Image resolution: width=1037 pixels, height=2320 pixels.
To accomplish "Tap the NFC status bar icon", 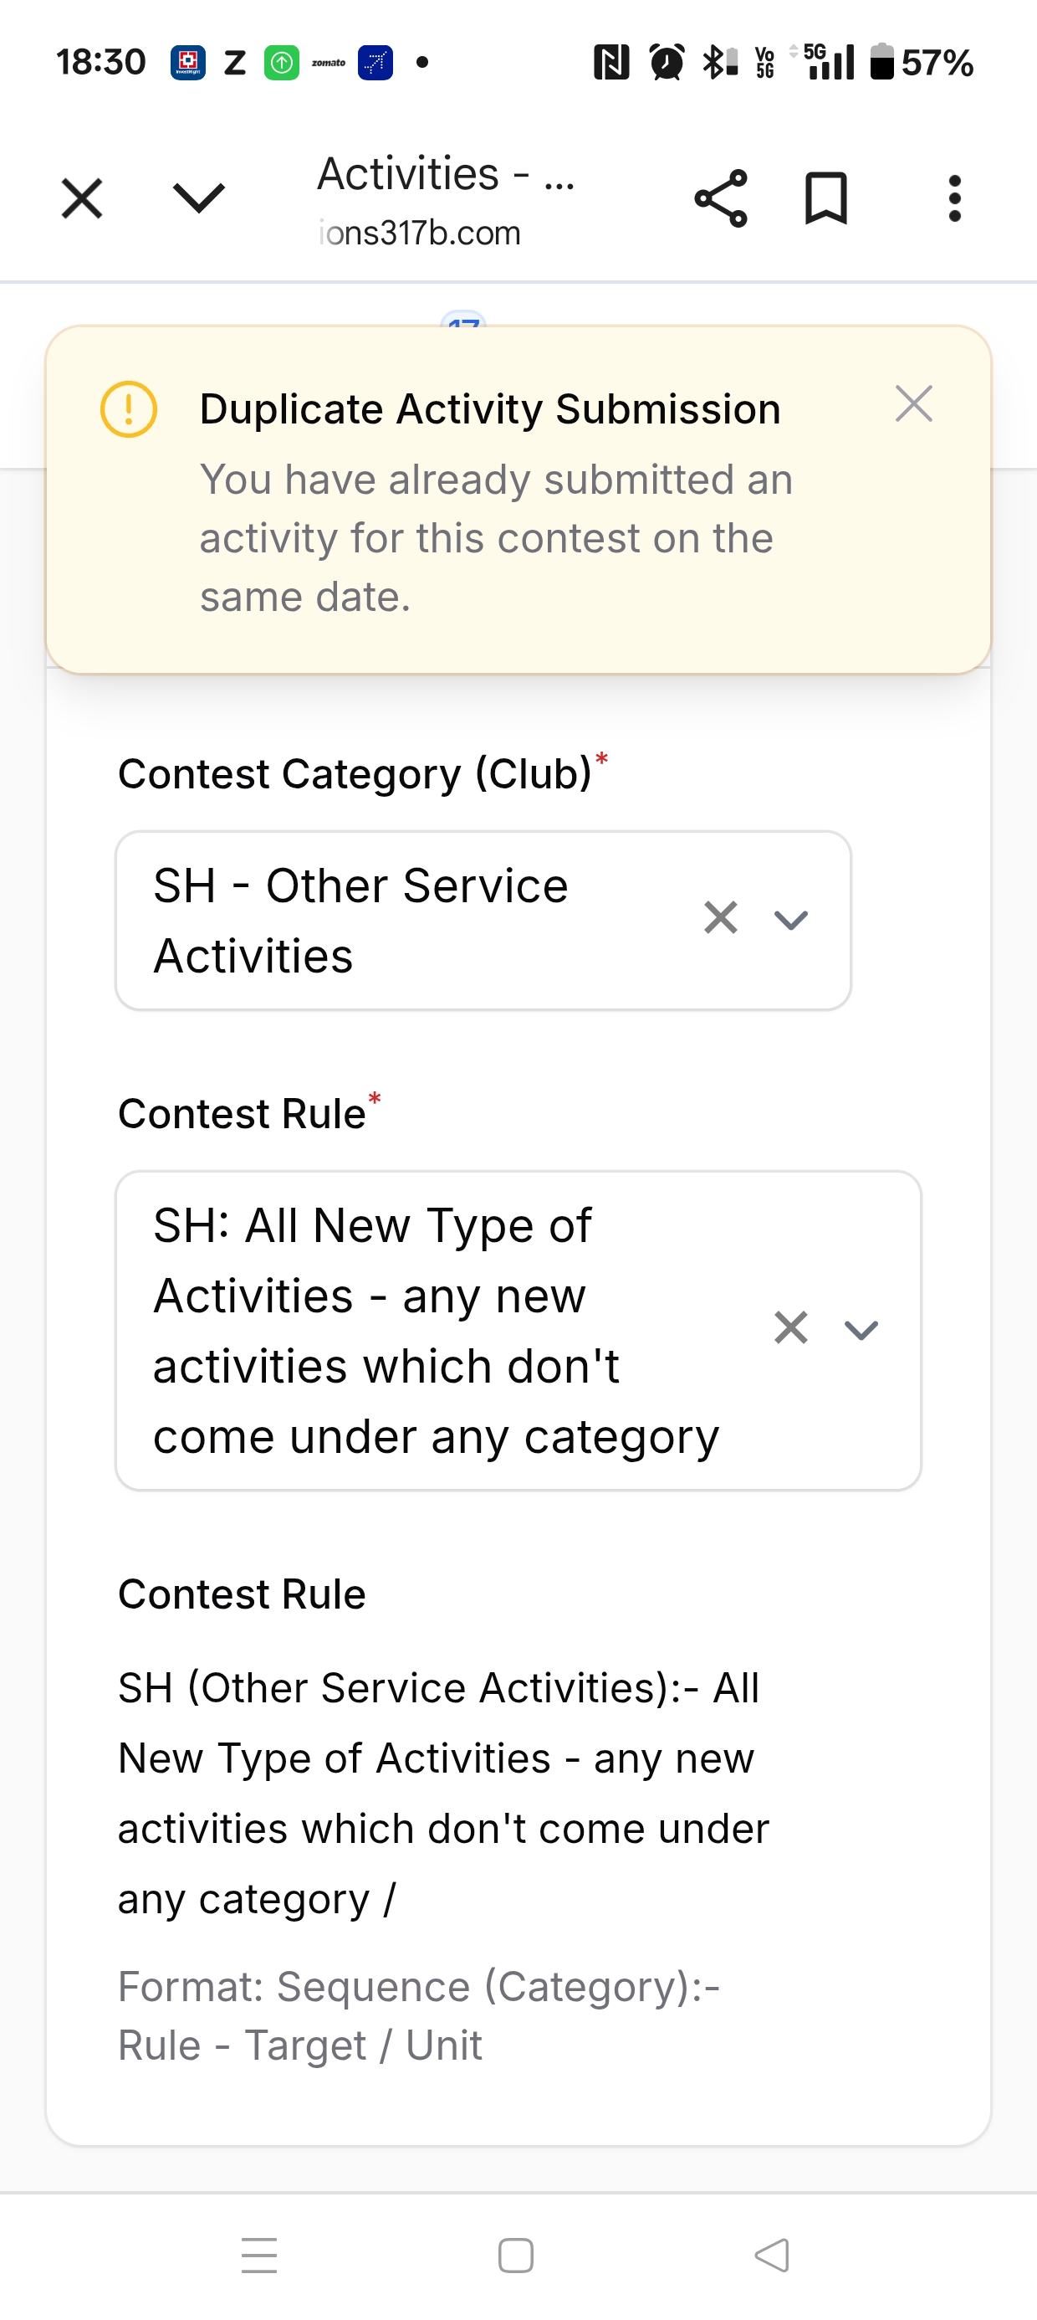I will pos(611,63).
